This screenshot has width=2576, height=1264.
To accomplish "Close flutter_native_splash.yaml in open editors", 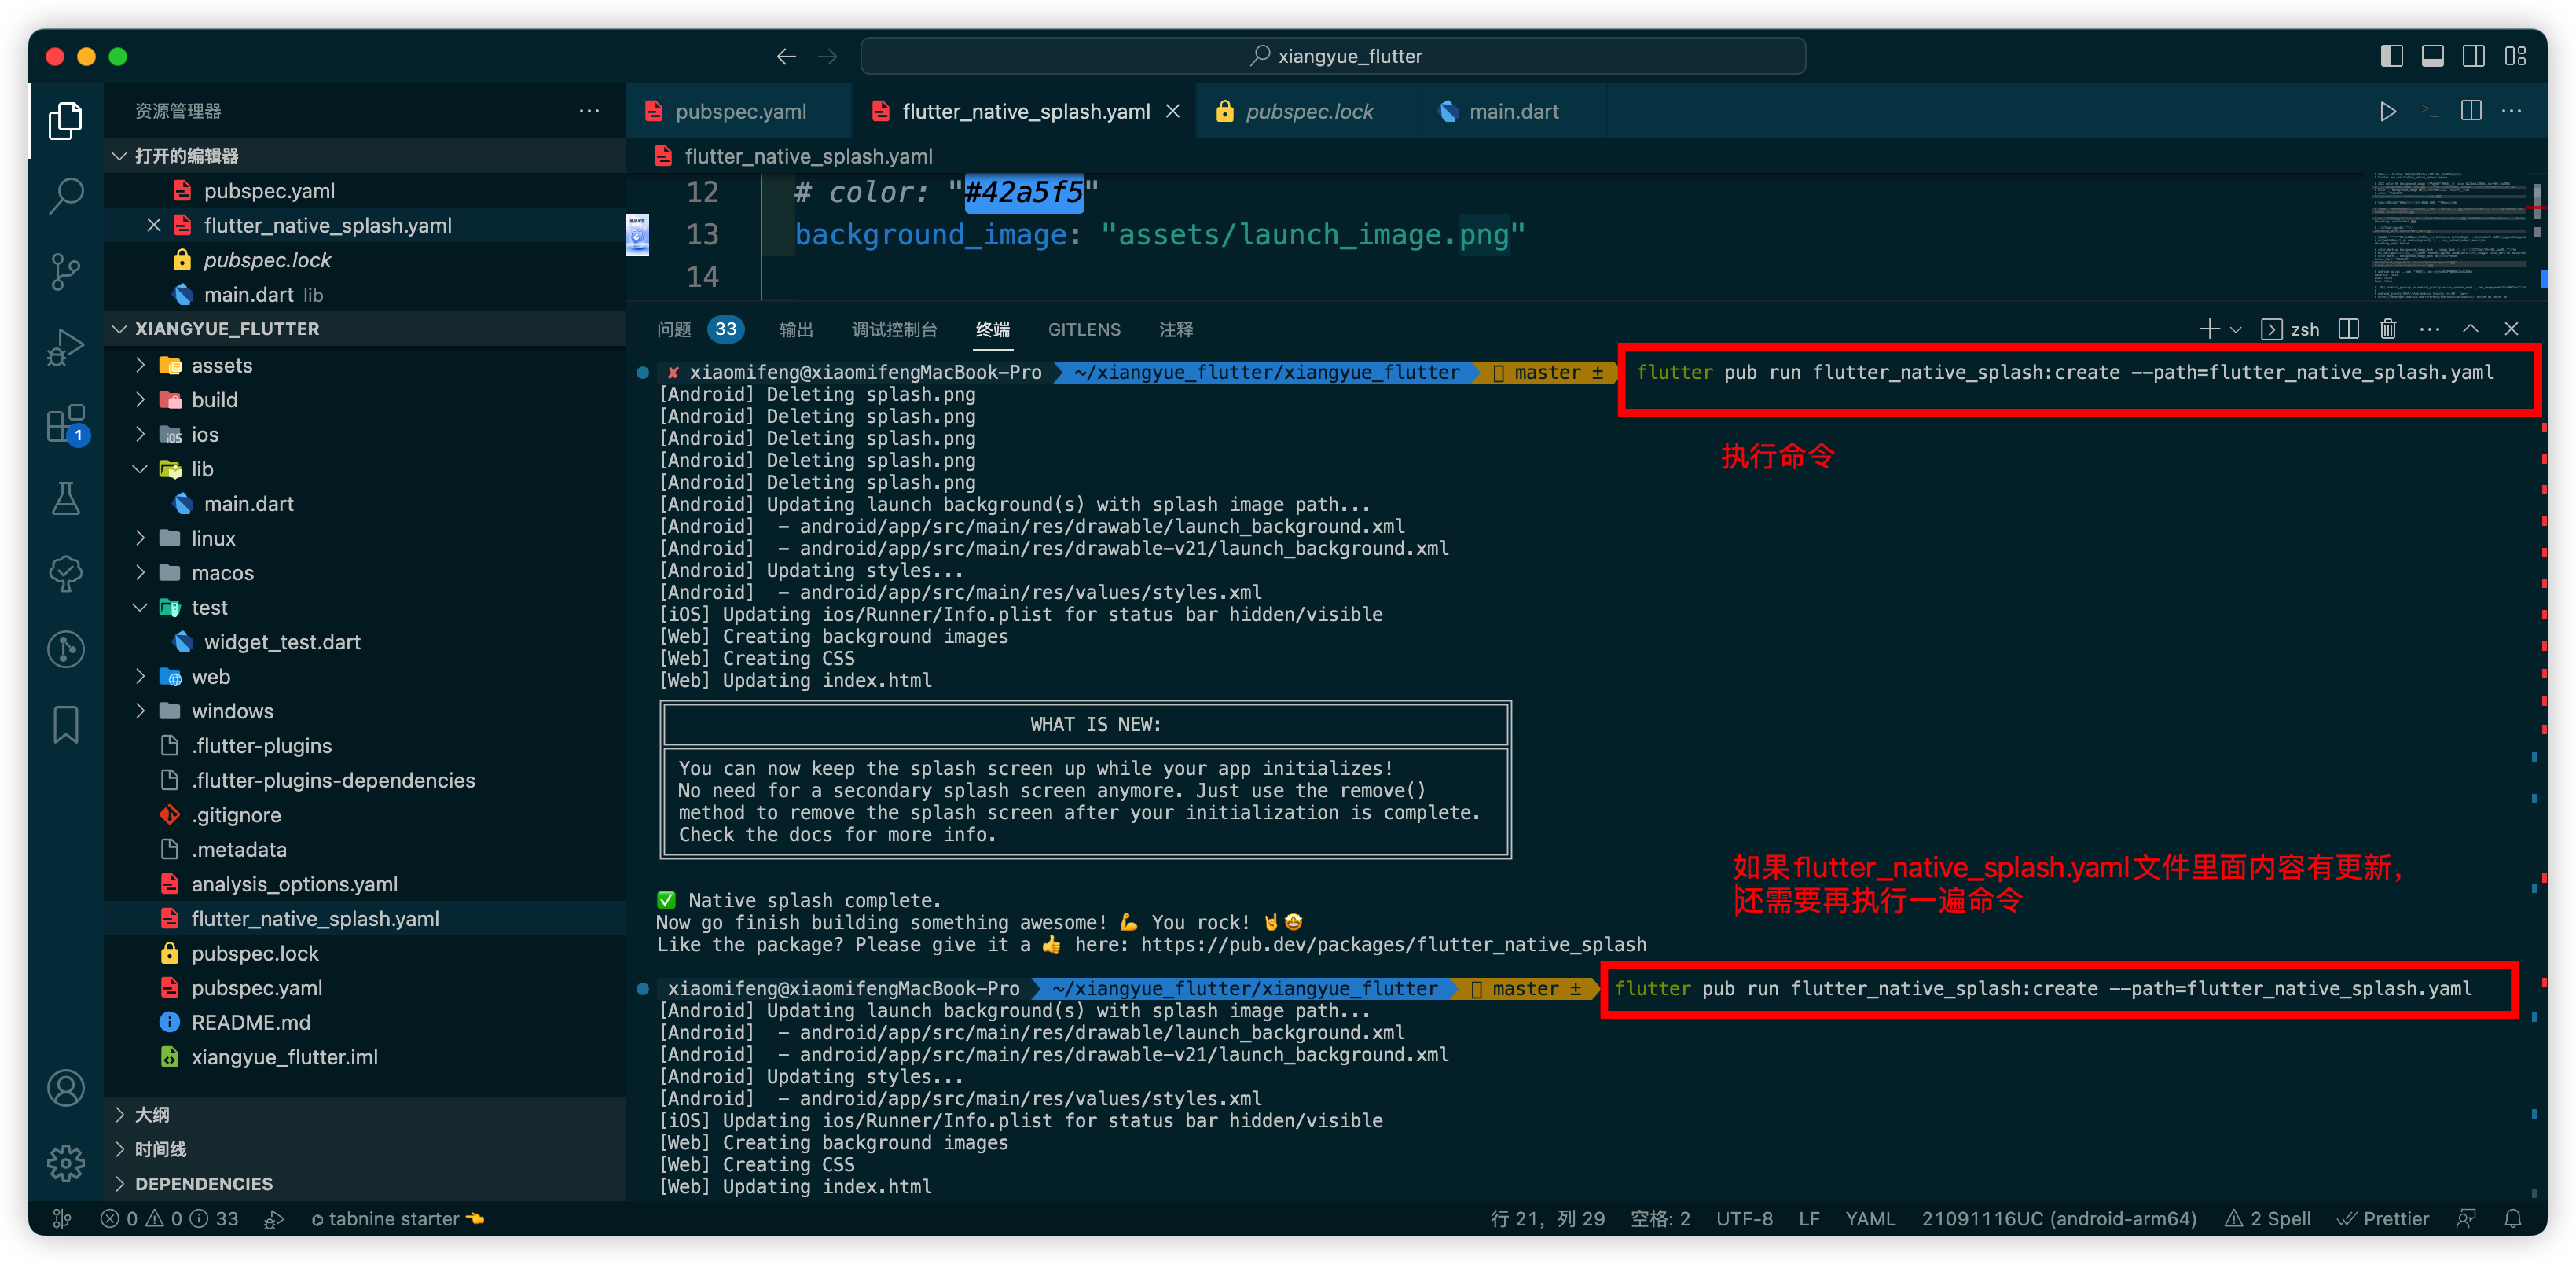I will (154, 225).
